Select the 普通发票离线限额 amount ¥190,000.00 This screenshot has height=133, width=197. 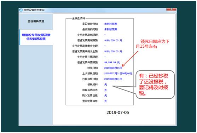click(x=113, y=40)
